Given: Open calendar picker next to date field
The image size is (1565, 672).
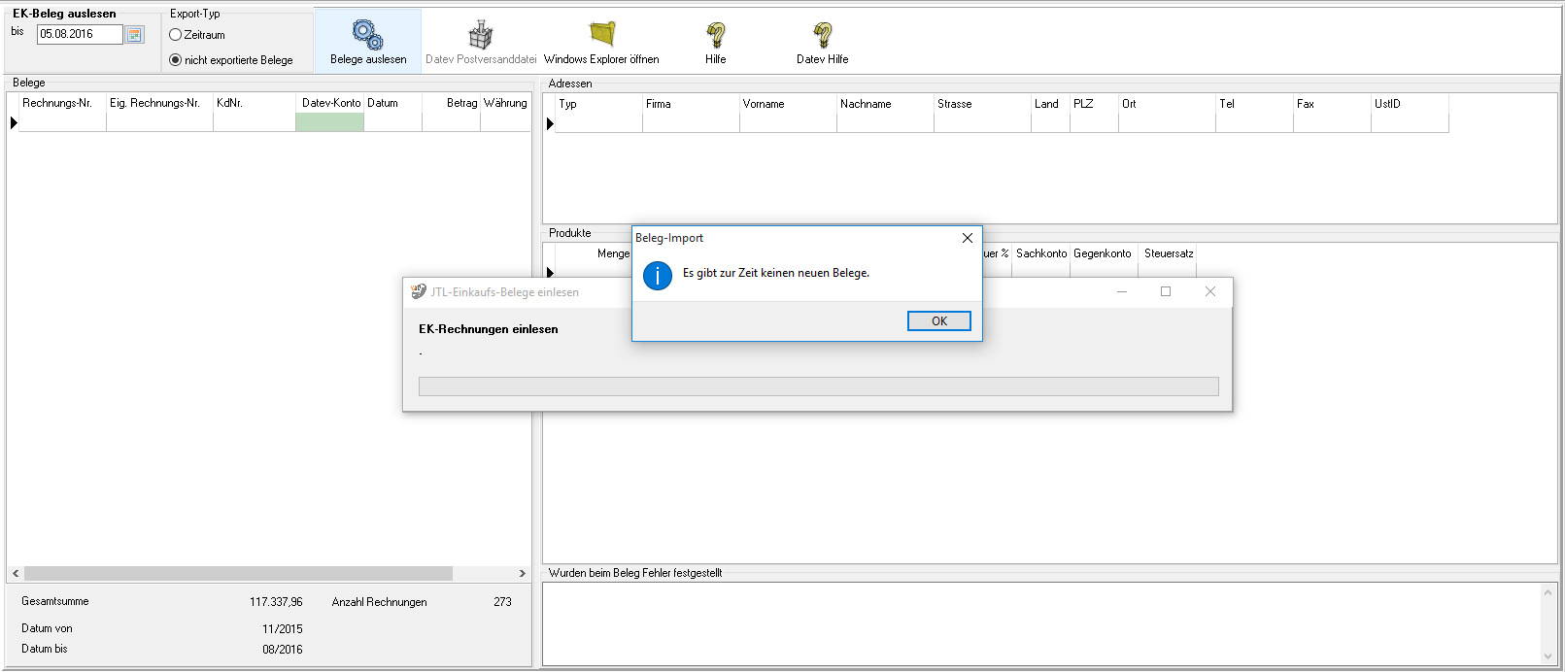Looking at the screenshot, I should click(135, 35).
